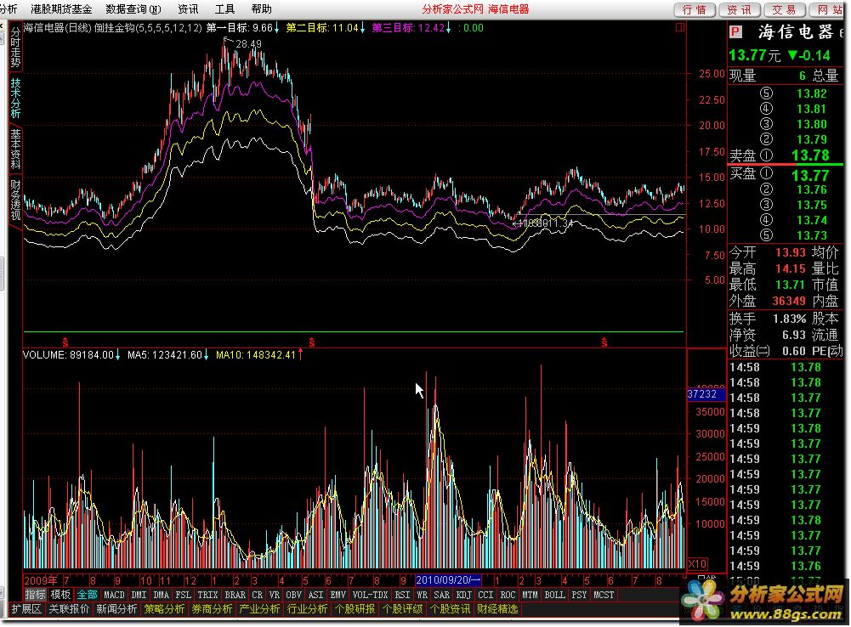
Task: Click the small red square icon on the chart's top-right corner
Action: click(x=679, y=27)
